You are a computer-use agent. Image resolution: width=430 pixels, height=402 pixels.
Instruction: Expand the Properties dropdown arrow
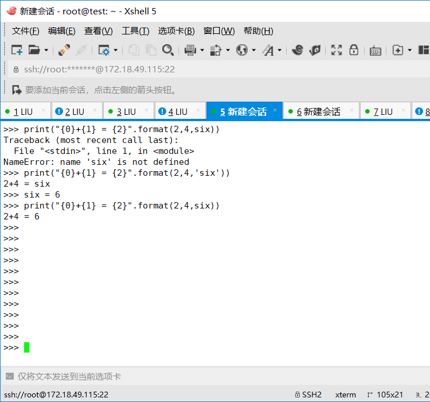click(x=116, y=51)
